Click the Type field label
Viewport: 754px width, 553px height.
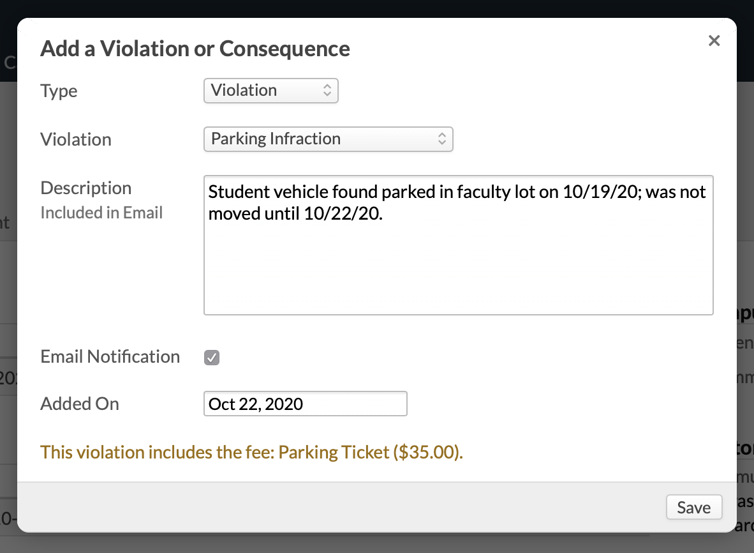click(59, 91)
